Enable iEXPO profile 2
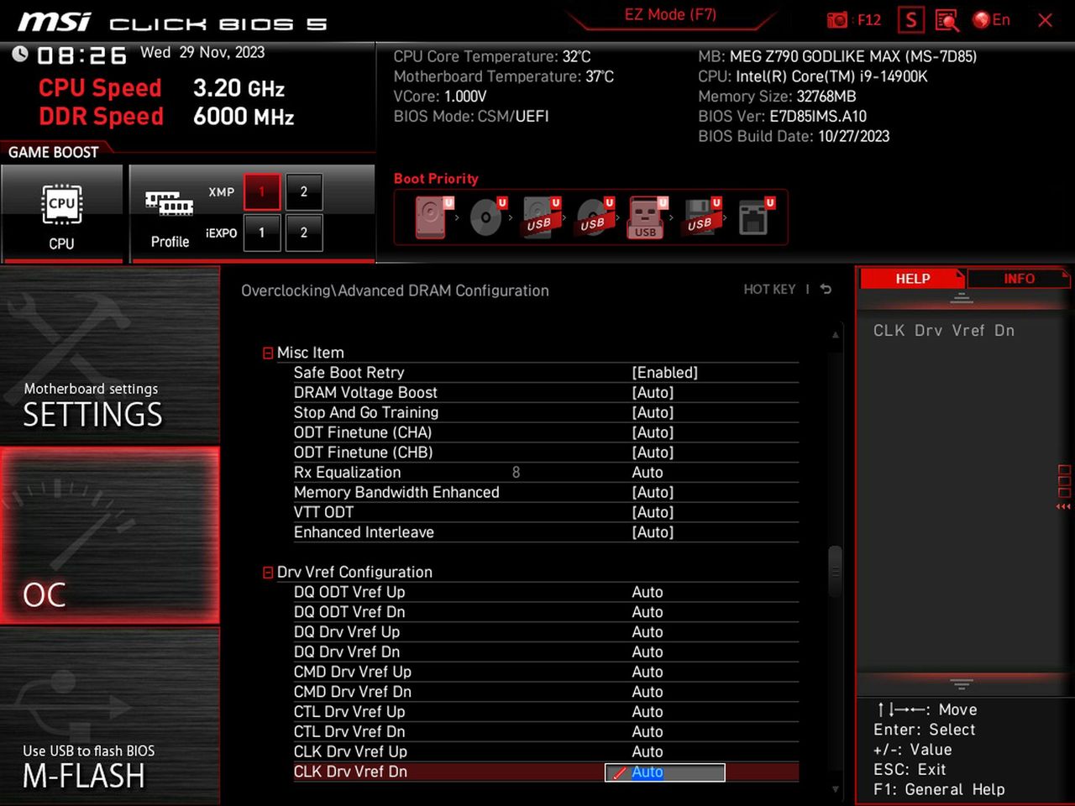This screenshot has width=1075, height=806. point(304,233)
